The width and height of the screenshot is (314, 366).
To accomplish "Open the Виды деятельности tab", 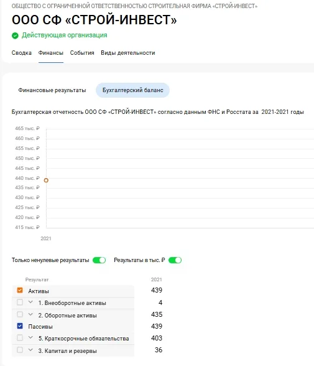I will pyautogui.click(x=127, y=53).
